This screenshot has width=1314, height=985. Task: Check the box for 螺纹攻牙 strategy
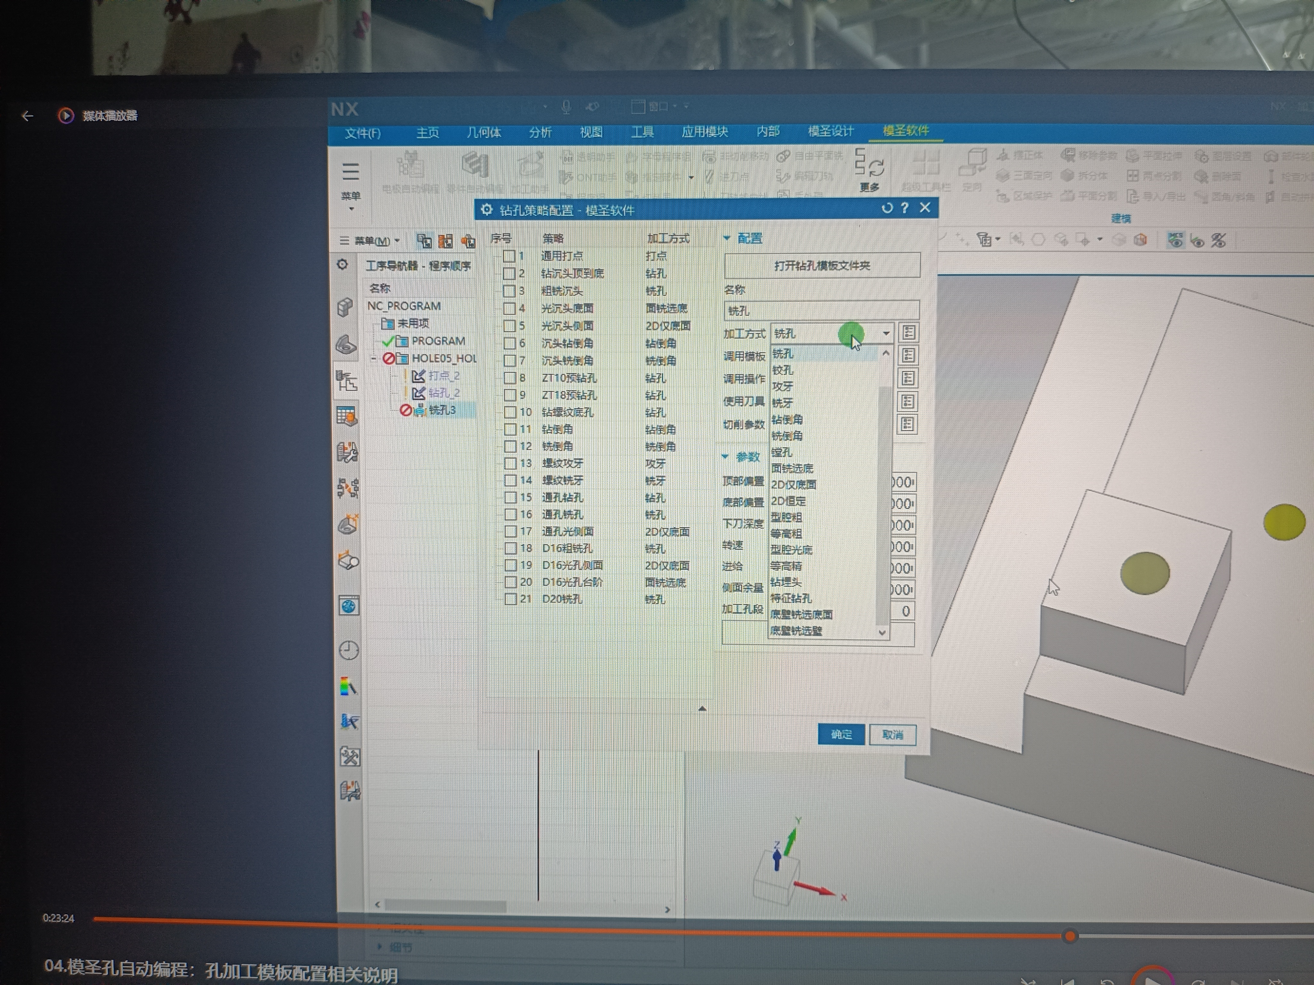point(510,463)
